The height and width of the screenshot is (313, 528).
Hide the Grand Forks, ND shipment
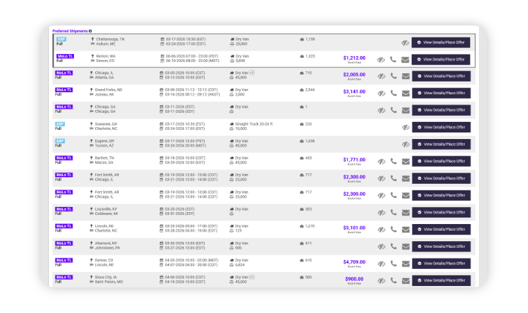point(381,93)
